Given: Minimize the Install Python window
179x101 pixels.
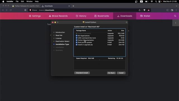Looking at the screenshot, I should (x=55, y=22).
